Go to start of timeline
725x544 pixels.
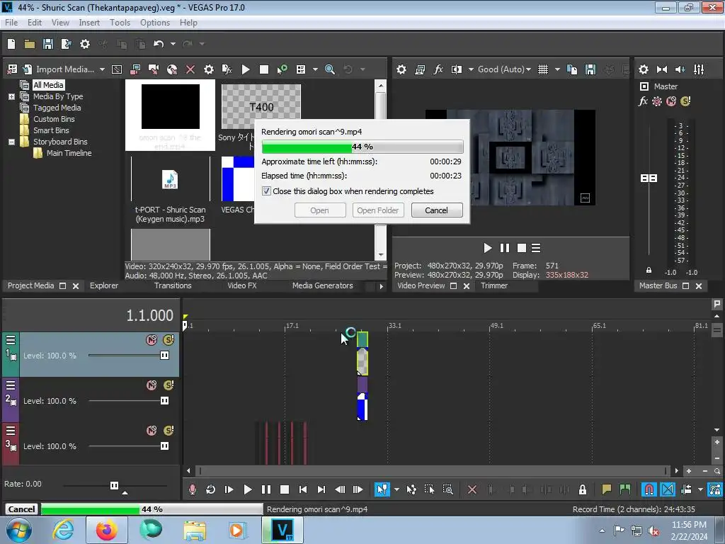tap(303, 489)
